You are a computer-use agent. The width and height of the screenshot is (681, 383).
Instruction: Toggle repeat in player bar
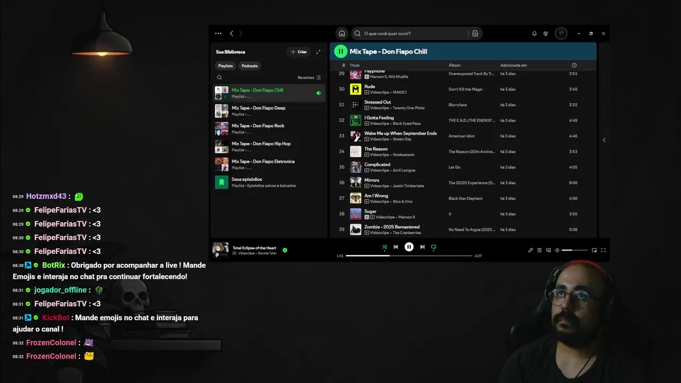(434, 247)
